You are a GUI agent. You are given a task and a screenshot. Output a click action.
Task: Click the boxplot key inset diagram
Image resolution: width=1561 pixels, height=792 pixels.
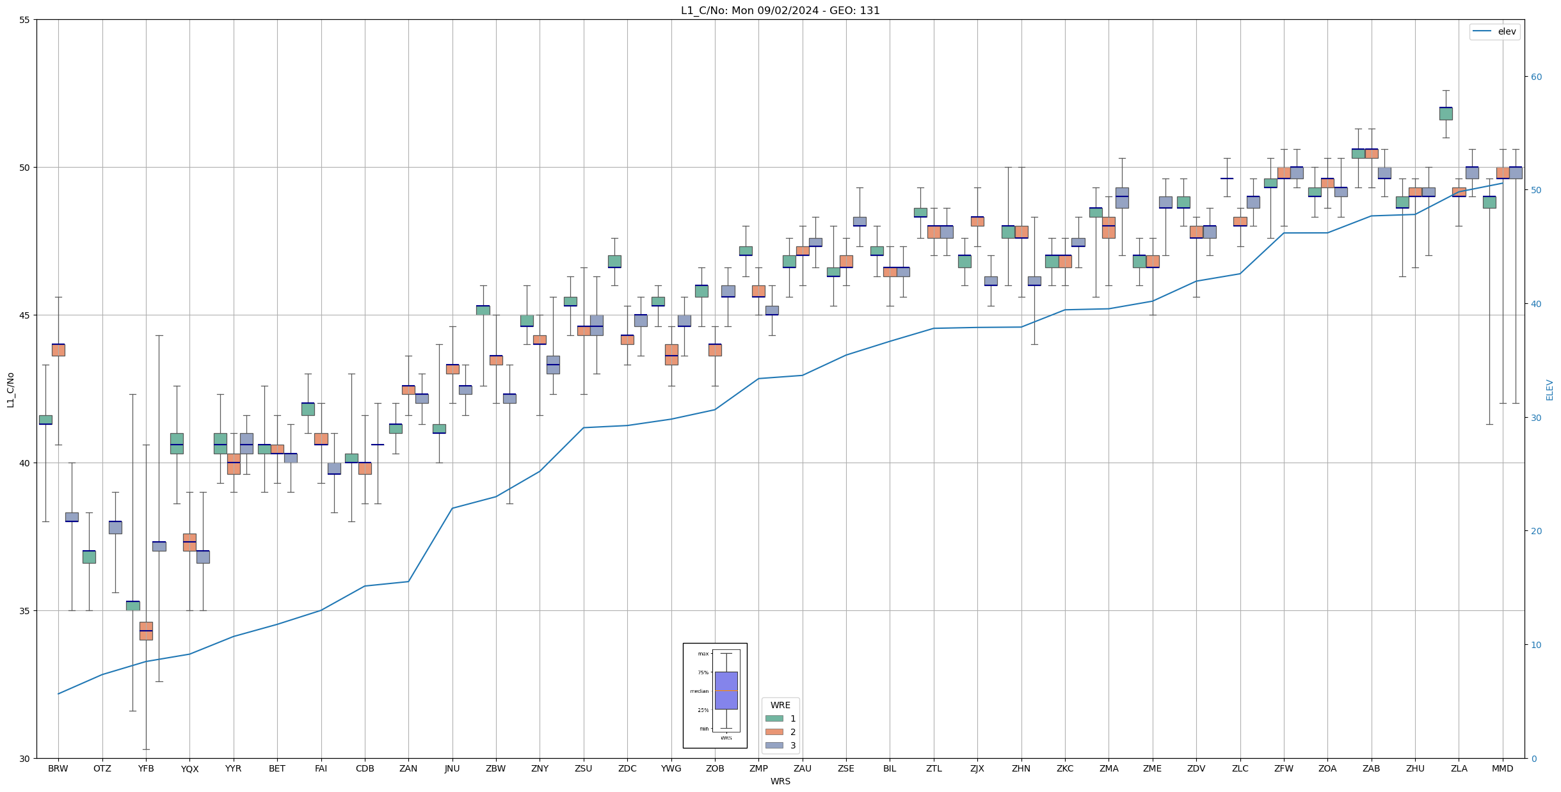(x=715, y=695)
